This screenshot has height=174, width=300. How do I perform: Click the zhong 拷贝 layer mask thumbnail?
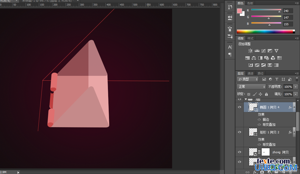point(266,152)
